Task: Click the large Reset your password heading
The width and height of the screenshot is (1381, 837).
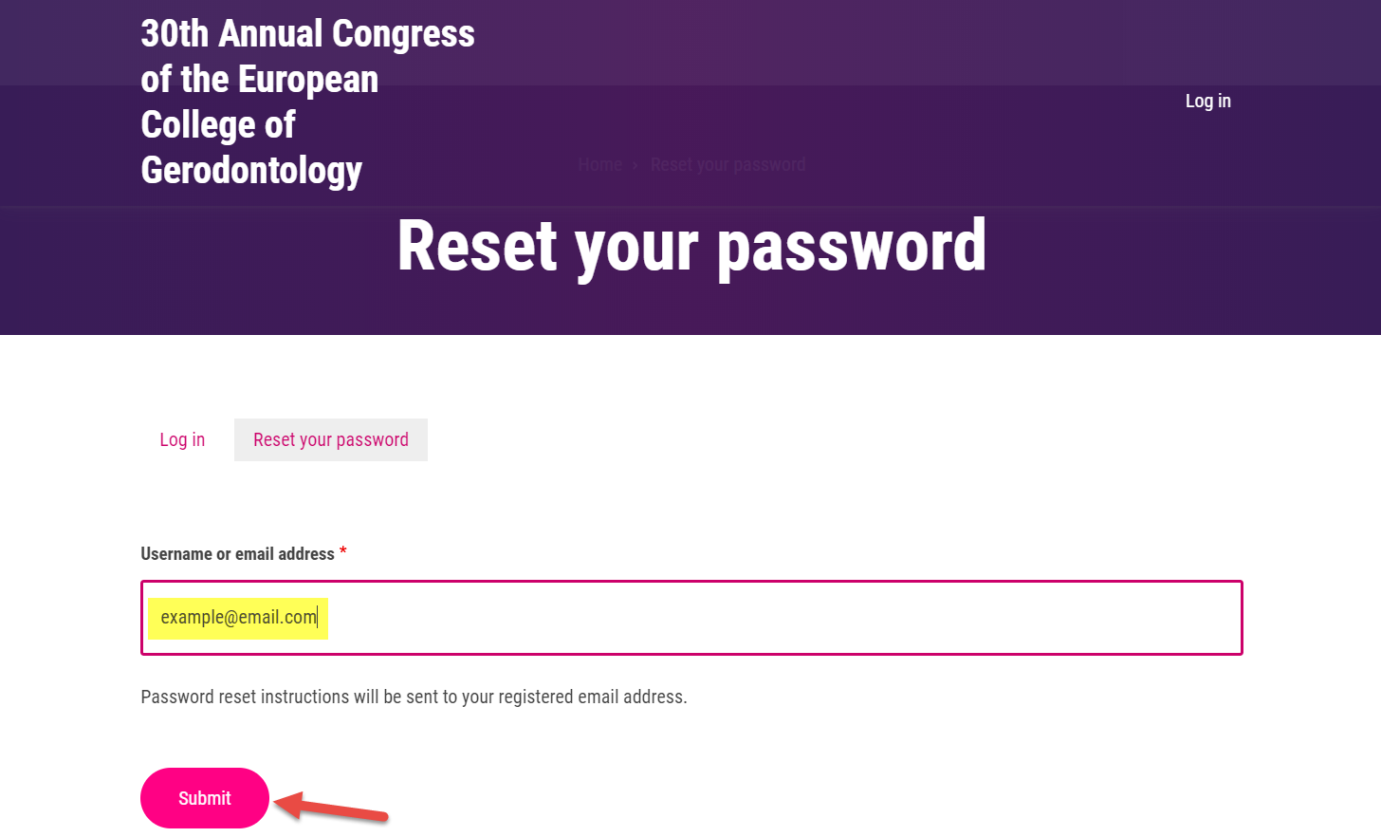Action: click(x=691, y=246)
